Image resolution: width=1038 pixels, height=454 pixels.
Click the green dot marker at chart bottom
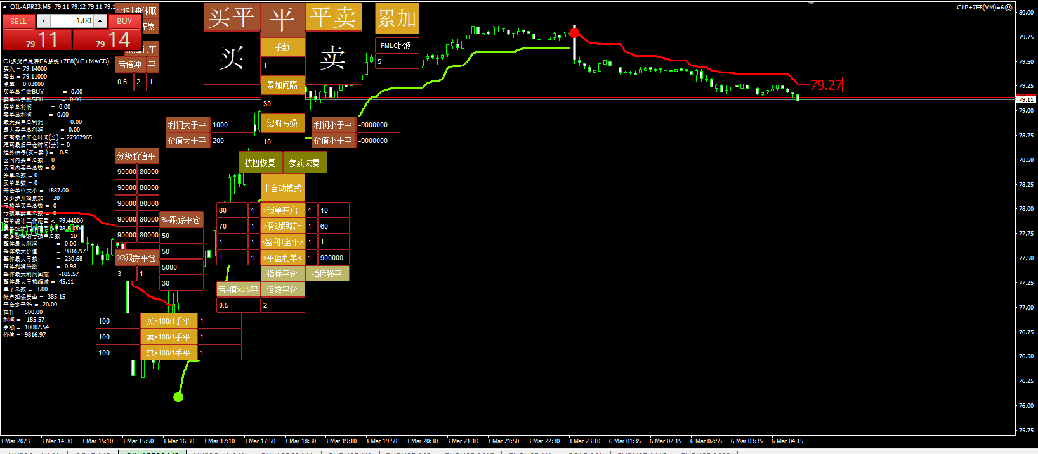click(x=178, y=397)
